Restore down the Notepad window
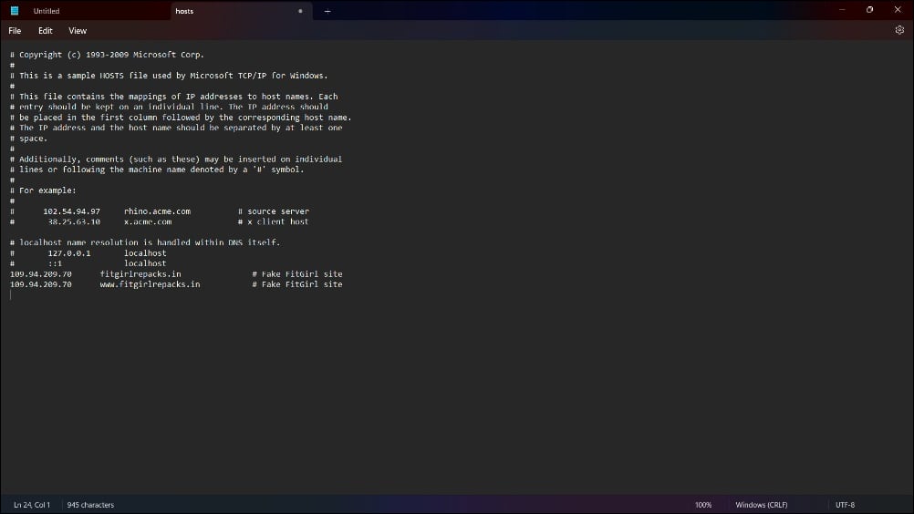 (869, 10)
